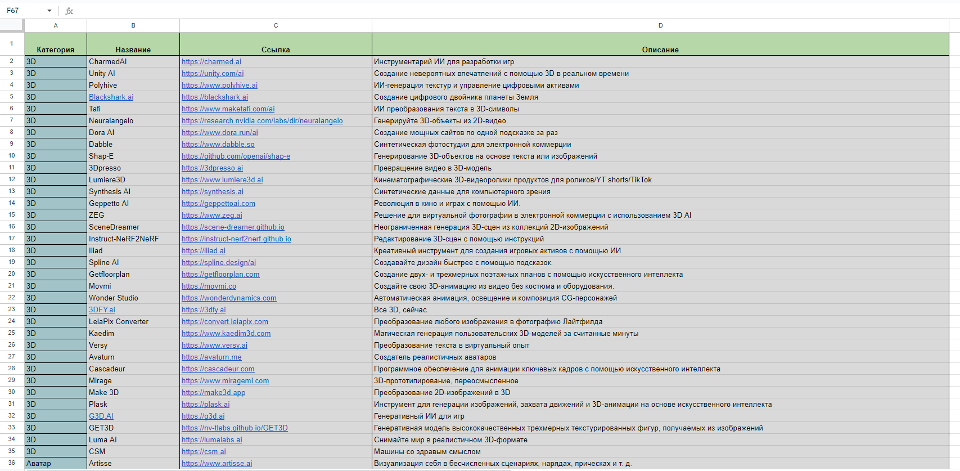Open the https://lumalabs.ai link
This screenshot has height=471, width=960.
click(212, 440)
